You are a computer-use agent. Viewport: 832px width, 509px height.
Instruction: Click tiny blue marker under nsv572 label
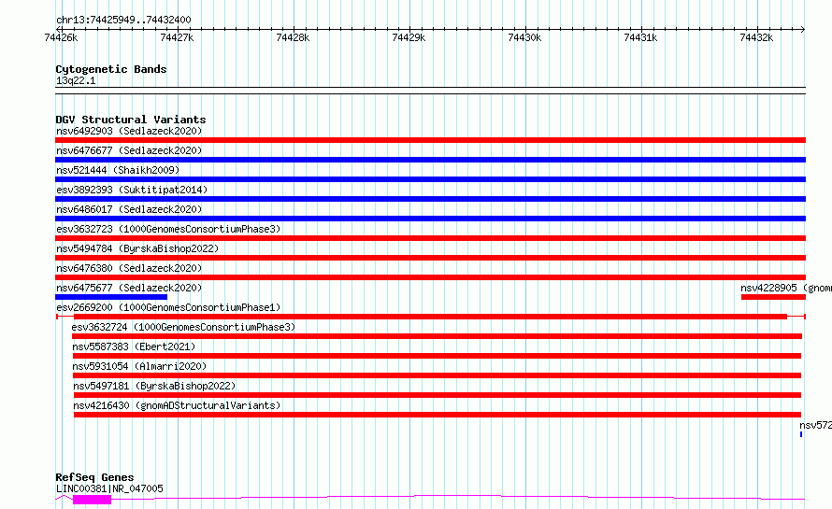(801, 434)
